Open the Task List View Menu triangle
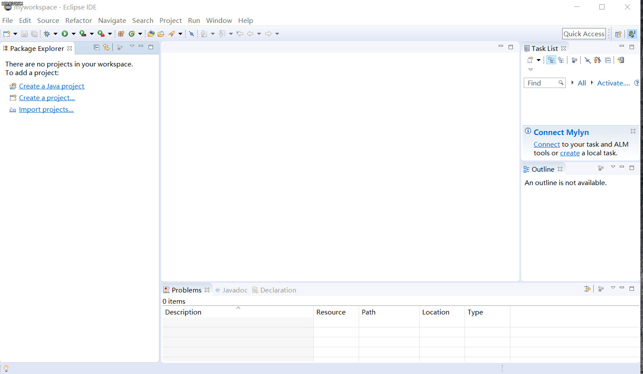 coord(531,69)
